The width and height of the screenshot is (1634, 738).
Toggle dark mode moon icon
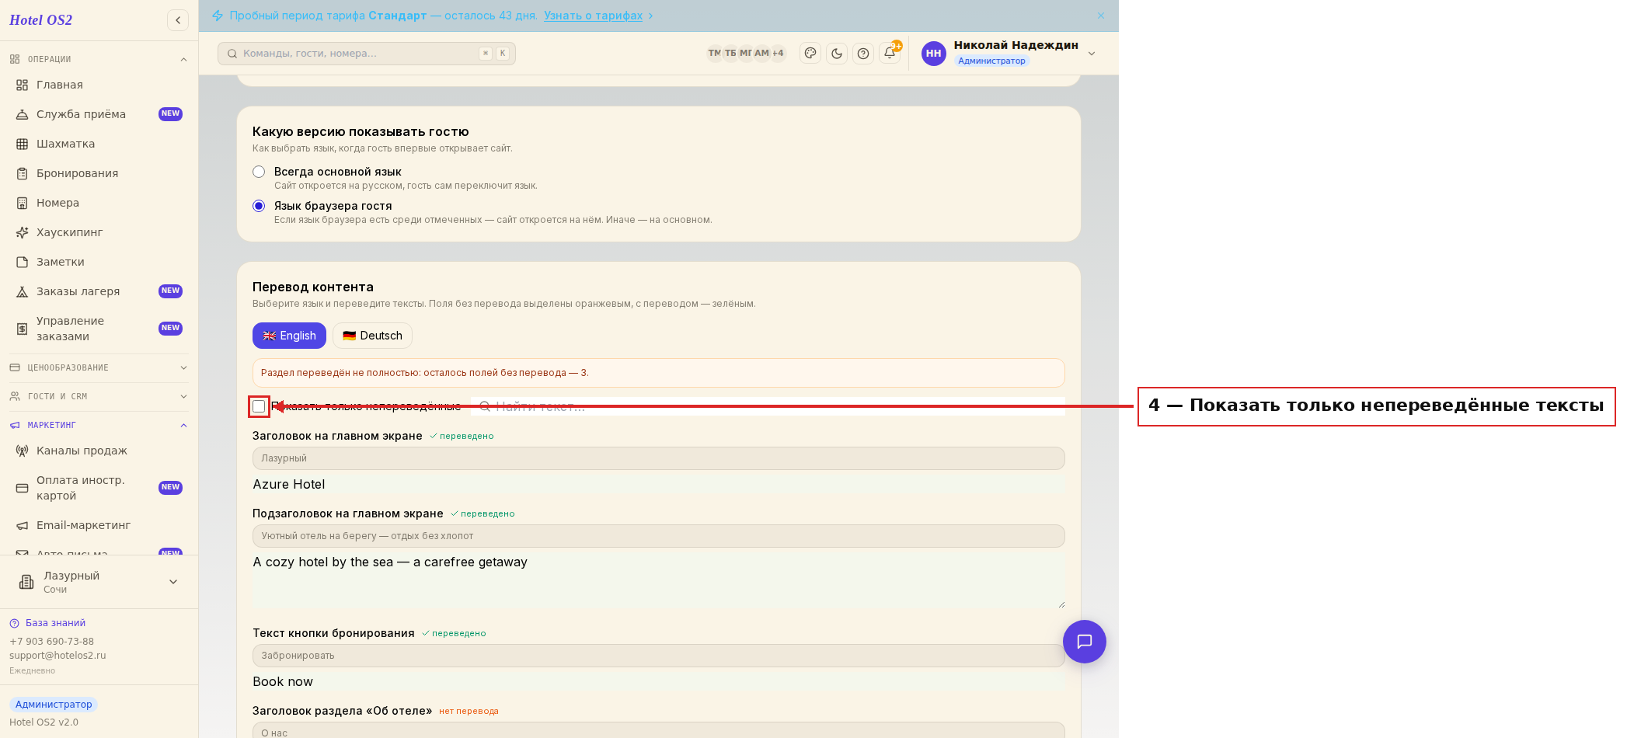(x=837, y=54)
